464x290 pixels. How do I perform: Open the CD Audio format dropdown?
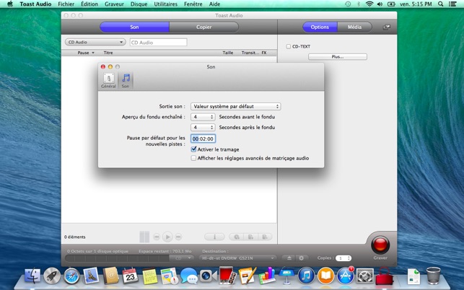coord(95,43)
